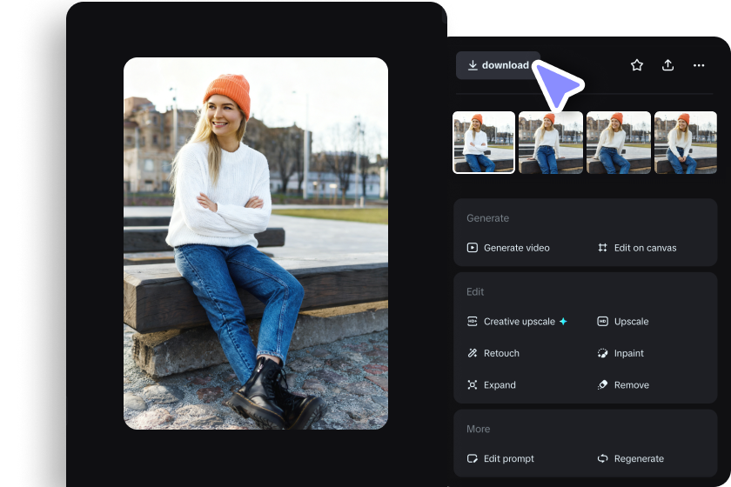Open the Edit prompt label
This screenshot has height=487, width=731.
coord(508,458)
